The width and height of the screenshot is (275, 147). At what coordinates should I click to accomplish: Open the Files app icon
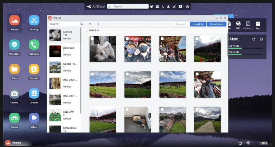pyautogui.click(x=14, y=69)
